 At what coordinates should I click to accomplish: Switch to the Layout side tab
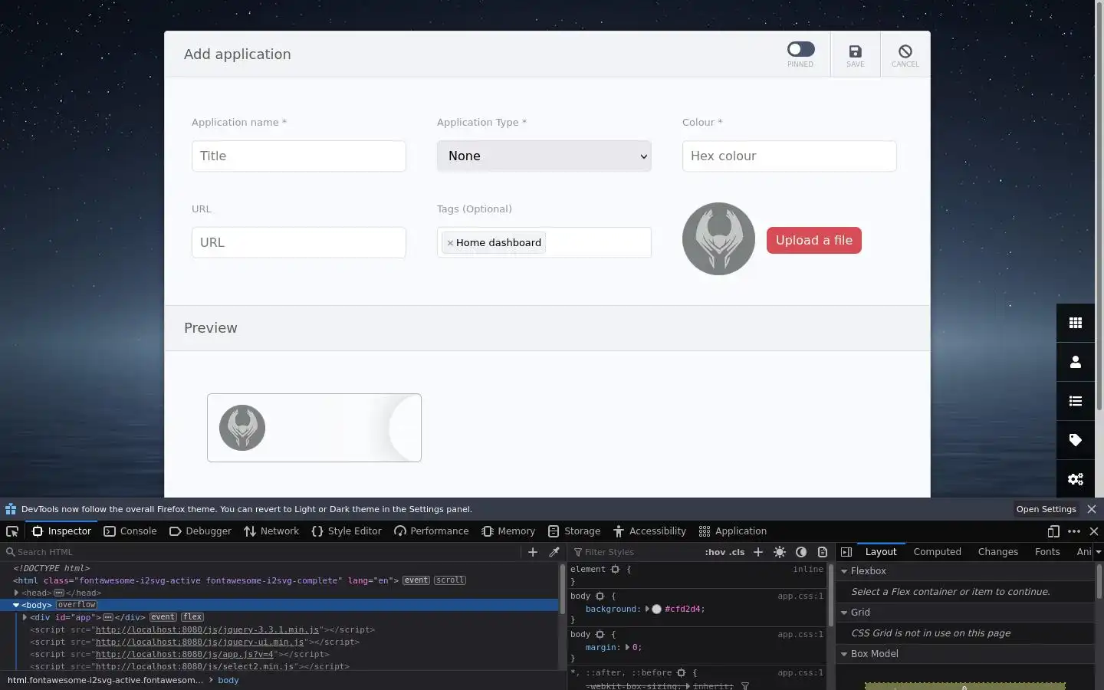pyautogui.click(x=881, y=552)
